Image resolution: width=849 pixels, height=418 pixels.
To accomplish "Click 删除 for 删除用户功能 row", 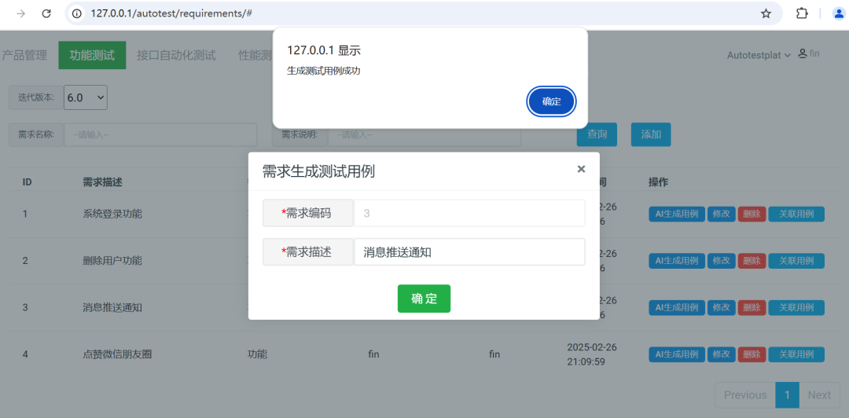I will click(752, 260).
